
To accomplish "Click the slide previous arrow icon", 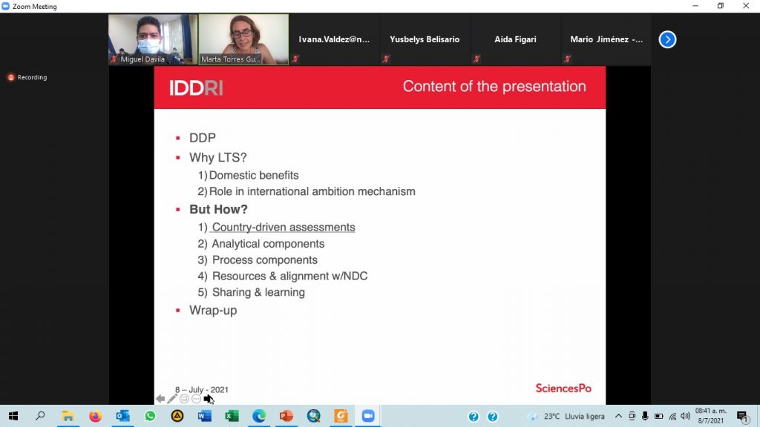I will pyautogui.click(x=160, y=399).
